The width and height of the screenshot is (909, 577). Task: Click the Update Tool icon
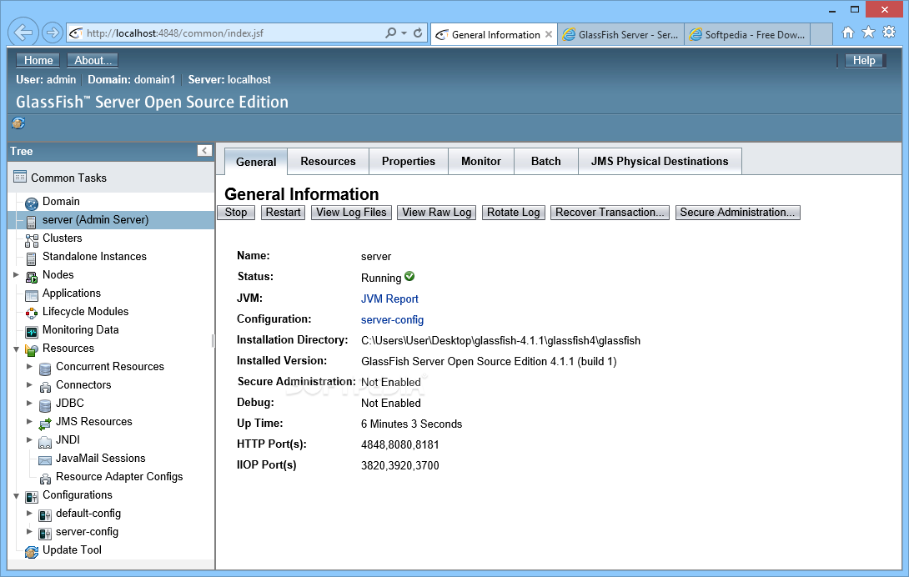coord(32,552)
